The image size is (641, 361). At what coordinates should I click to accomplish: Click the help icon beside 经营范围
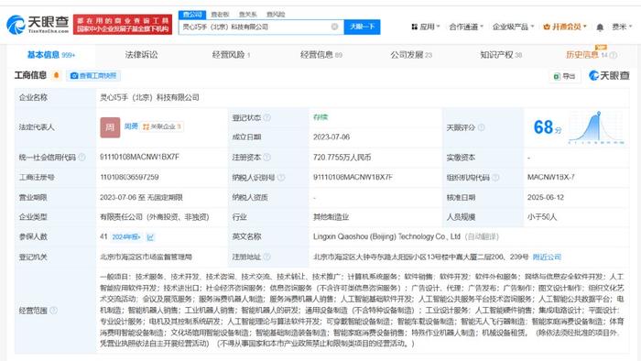tap(53, 311)
